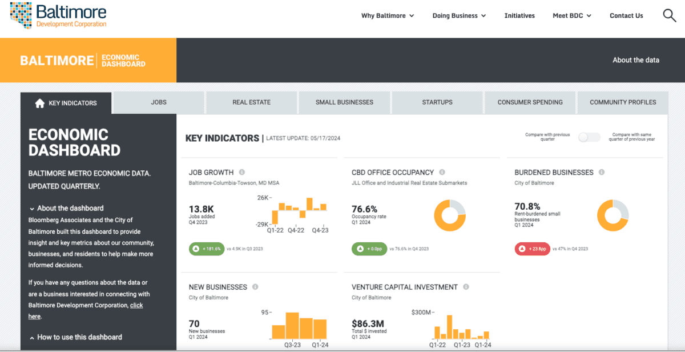Image resolution: width=685 pixels, height=352 pixels.
Task: Open the Doing Business dropdown menu
Action: tap(459, 15)
